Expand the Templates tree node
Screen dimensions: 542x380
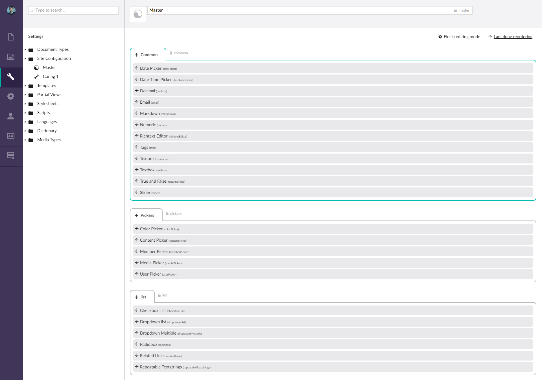25,86
